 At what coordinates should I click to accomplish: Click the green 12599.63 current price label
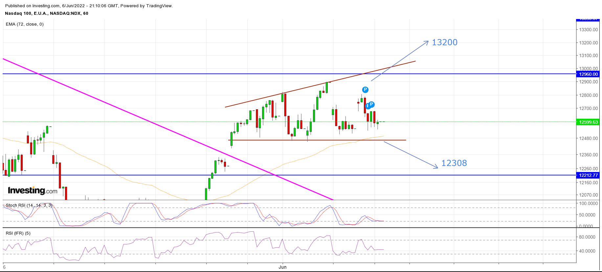588,122
